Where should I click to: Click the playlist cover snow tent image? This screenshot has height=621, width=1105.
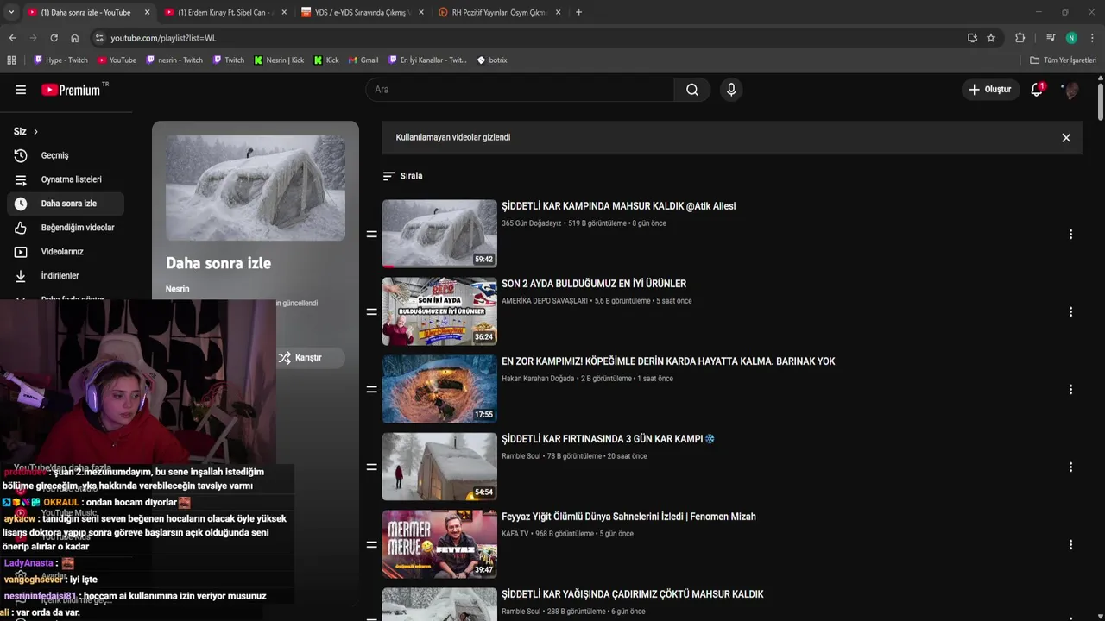click(x=256, y=188)
